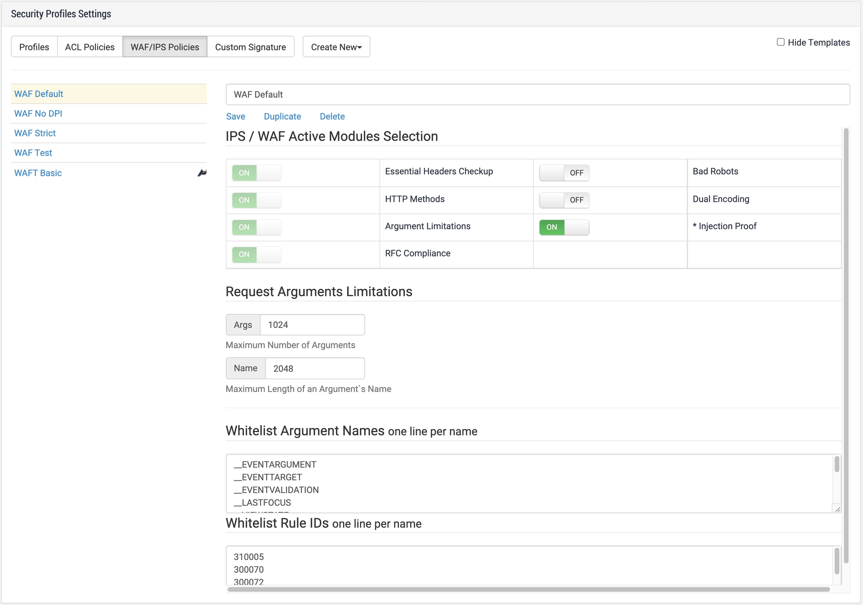Click the Args maximum number field

[312, 325]
